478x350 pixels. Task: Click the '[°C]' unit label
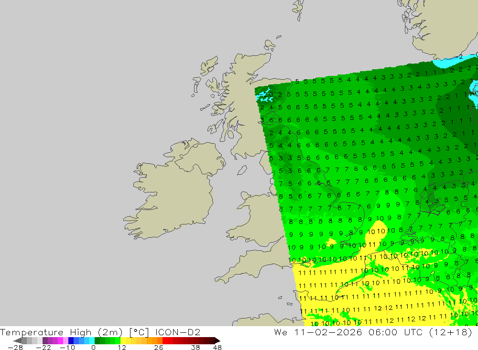(x=139, y=332)
